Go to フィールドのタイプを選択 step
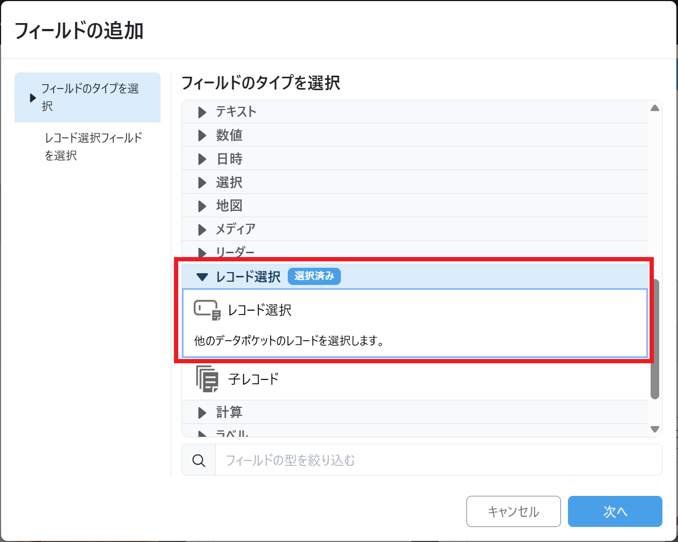Viewport: 678px width, 542px height. [x=90, y=97]
